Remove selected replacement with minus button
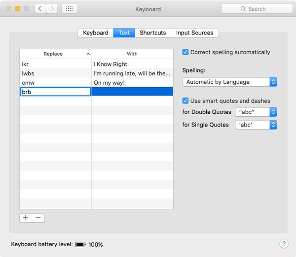The image size is (296, 257). click(x=38, y=218)
